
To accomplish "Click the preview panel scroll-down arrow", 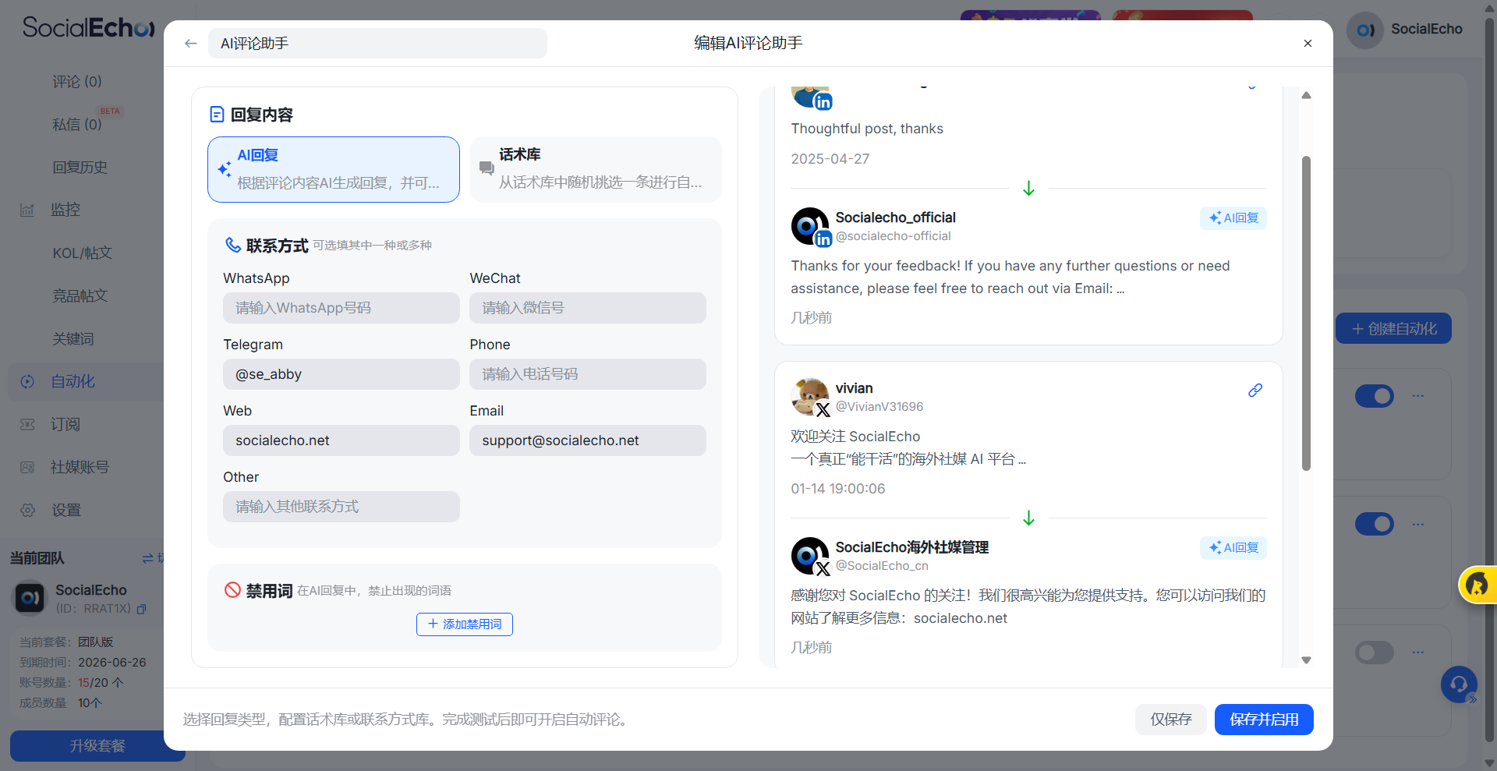I will tap(1306, 660).
